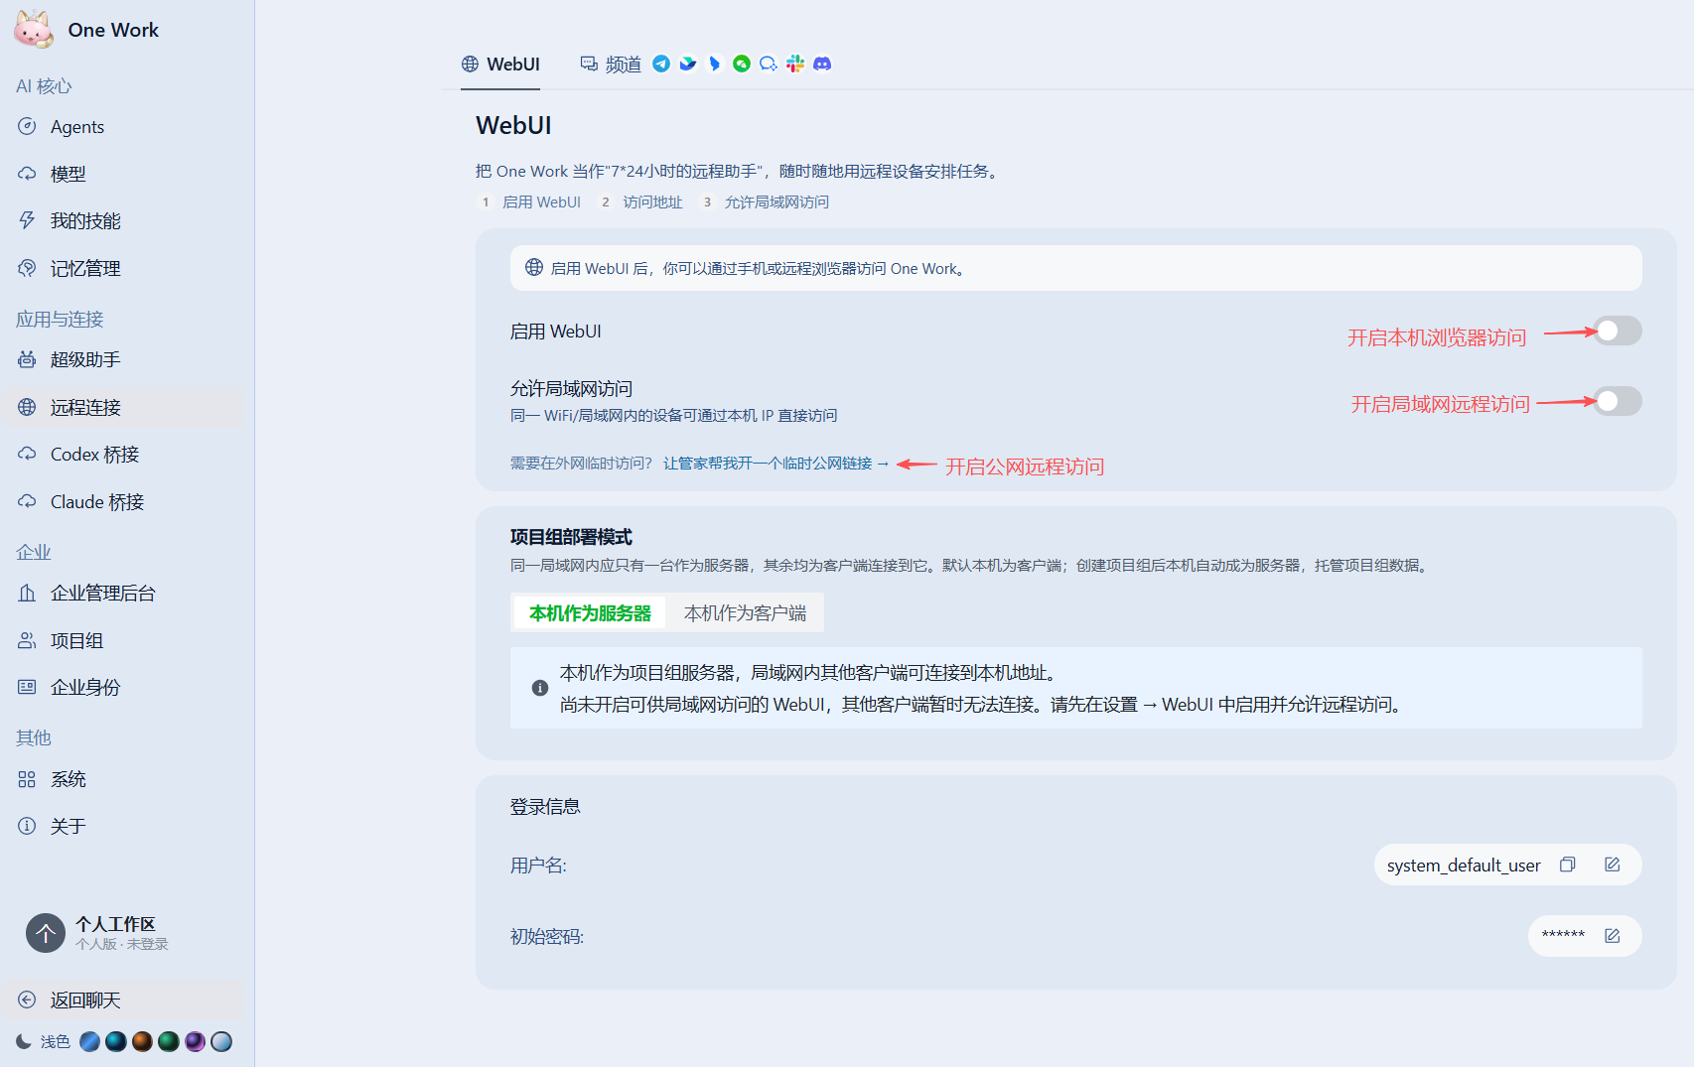Click the DingTalk blue wing channel icon
This screenshot has width=1694, height=1067.
[x=715, y=64]
